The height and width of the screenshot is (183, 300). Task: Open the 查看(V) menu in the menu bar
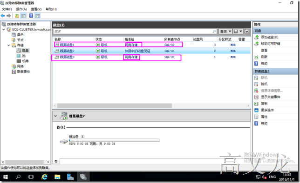click(x=36, y=9)
